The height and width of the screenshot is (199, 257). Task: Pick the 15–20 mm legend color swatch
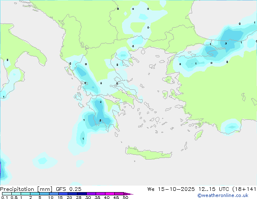coord(63,194)
